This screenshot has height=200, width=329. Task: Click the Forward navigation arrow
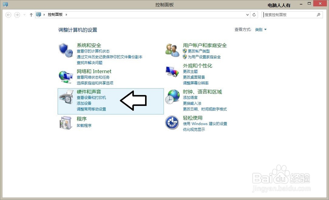click(x=17, y=15)
